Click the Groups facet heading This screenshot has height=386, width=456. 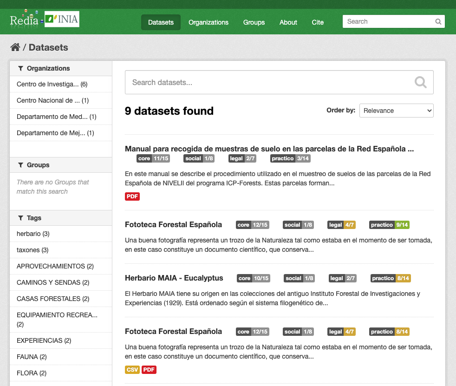tap(61, 165)
